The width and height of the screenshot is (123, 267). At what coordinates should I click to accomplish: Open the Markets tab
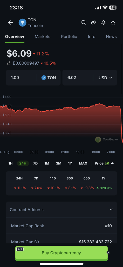pos(43,37)
